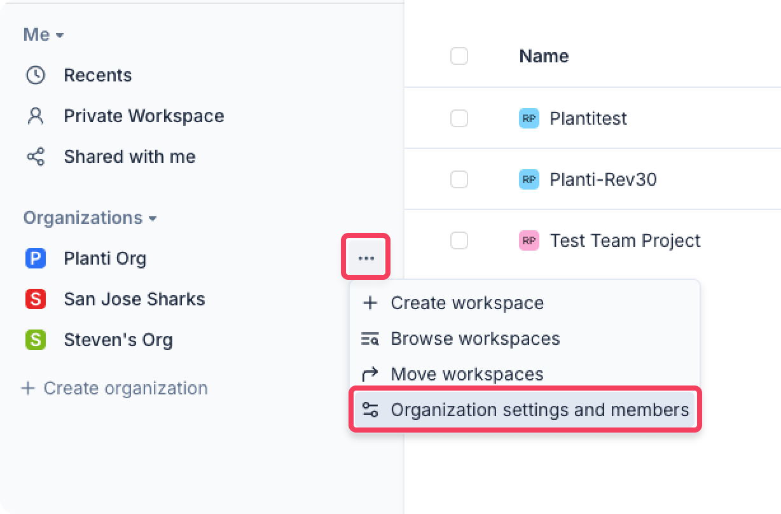
Task: Click the green Steven's Org avatar
Action: coord(36,340)
